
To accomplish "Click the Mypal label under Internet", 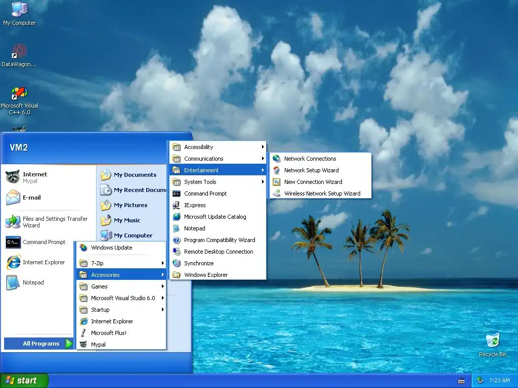I will 30,181.
